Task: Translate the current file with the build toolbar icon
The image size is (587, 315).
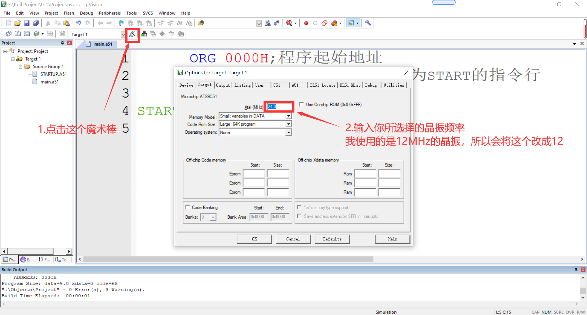Action: (x=9, y=34)
